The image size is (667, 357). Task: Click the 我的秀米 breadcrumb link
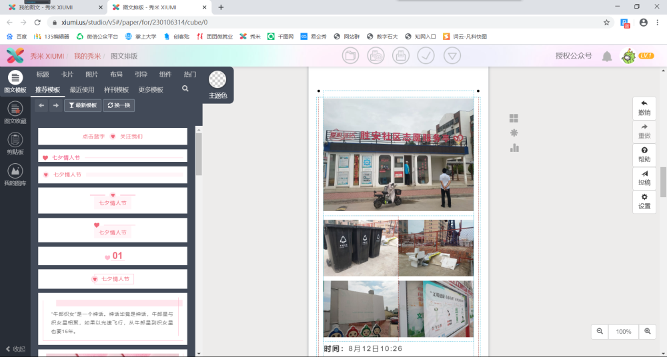point(87,56)
